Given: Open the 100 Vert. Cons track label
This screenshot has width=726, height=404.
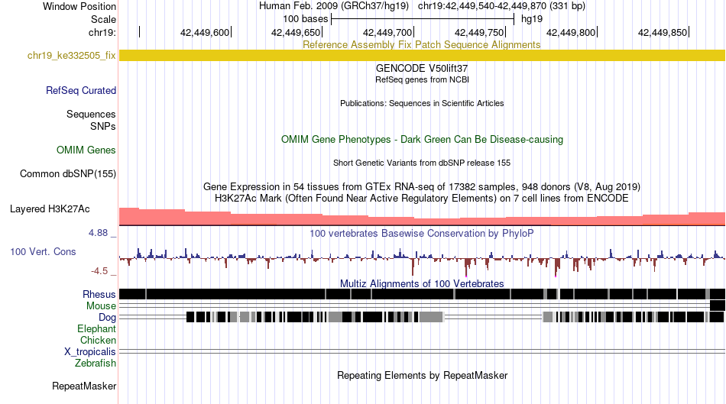Looking at the screenshot, I should (43, 251).
